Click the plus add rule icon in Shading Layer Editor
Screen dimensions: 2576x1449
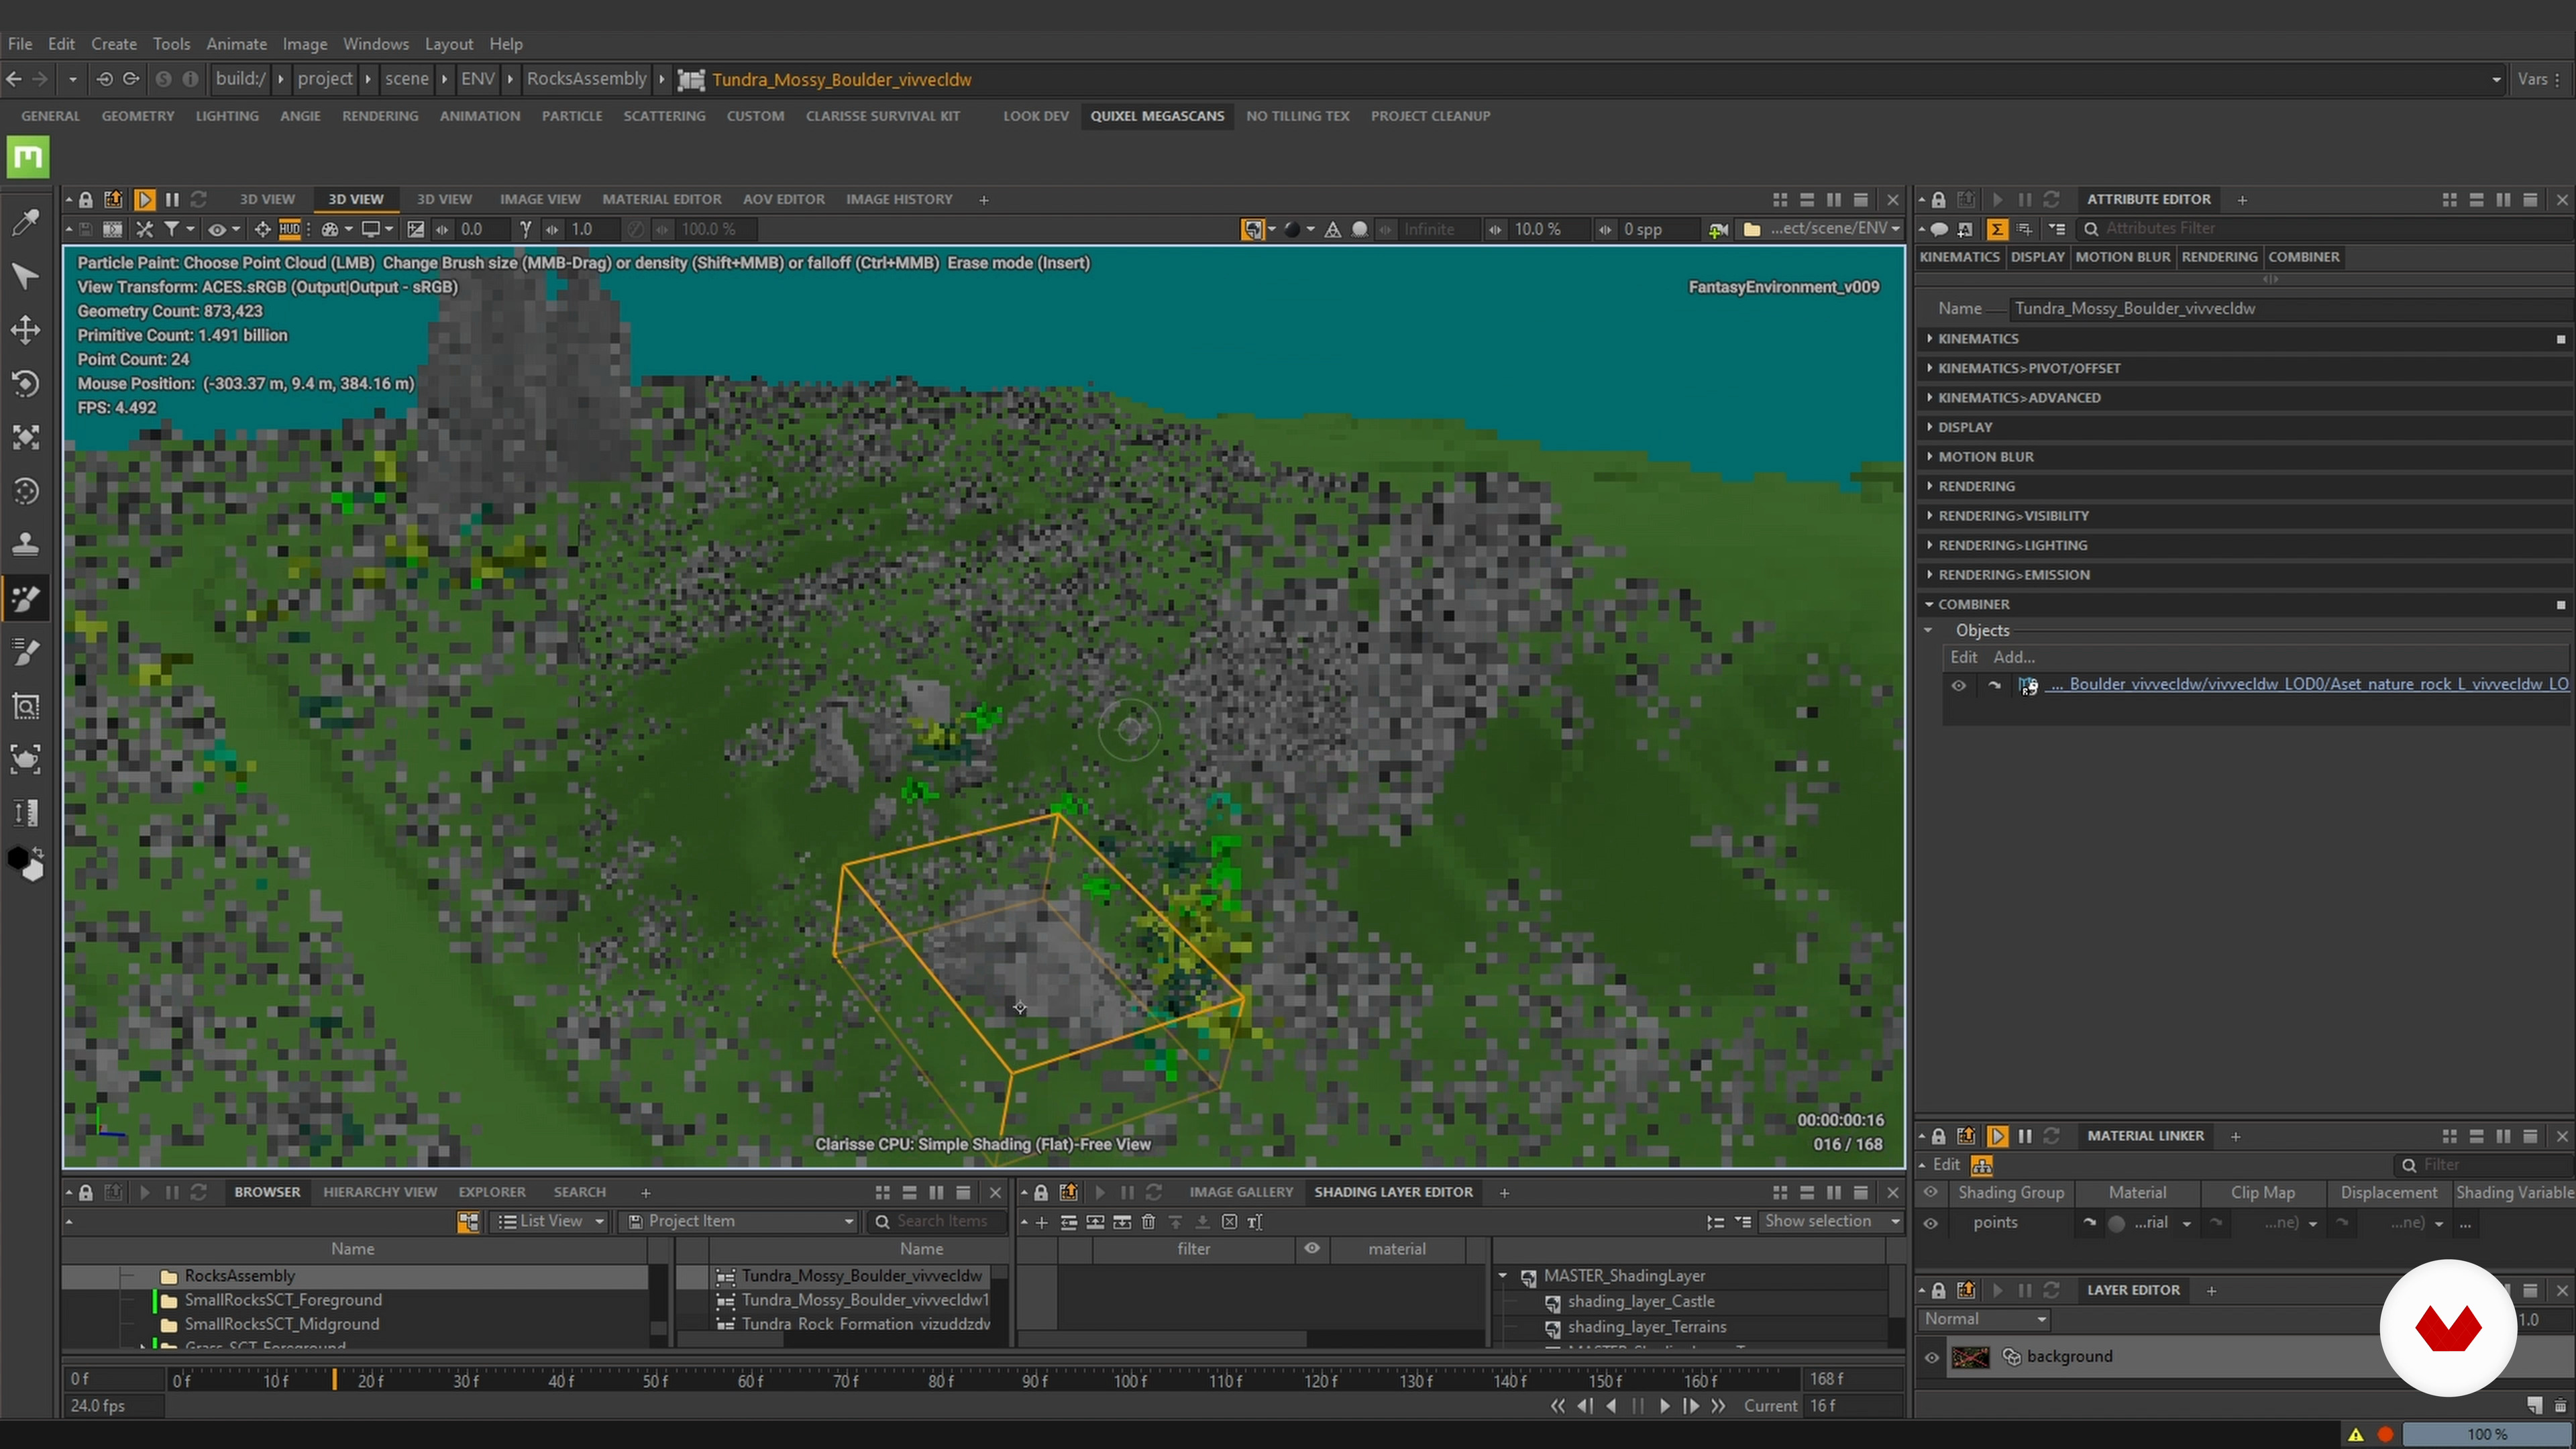coord(1042,1222)
